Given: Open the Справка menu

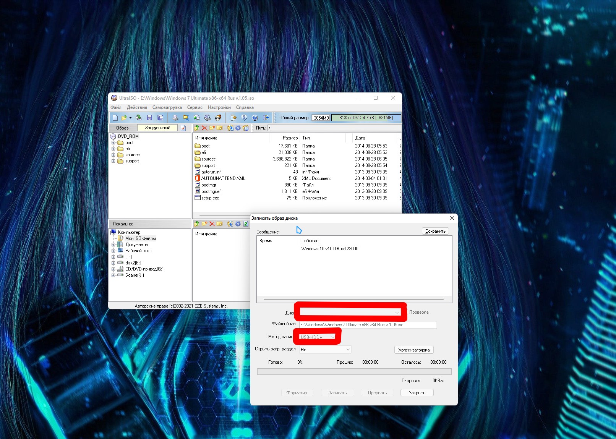Looking at the screenshot, I should tap(245, 107).
